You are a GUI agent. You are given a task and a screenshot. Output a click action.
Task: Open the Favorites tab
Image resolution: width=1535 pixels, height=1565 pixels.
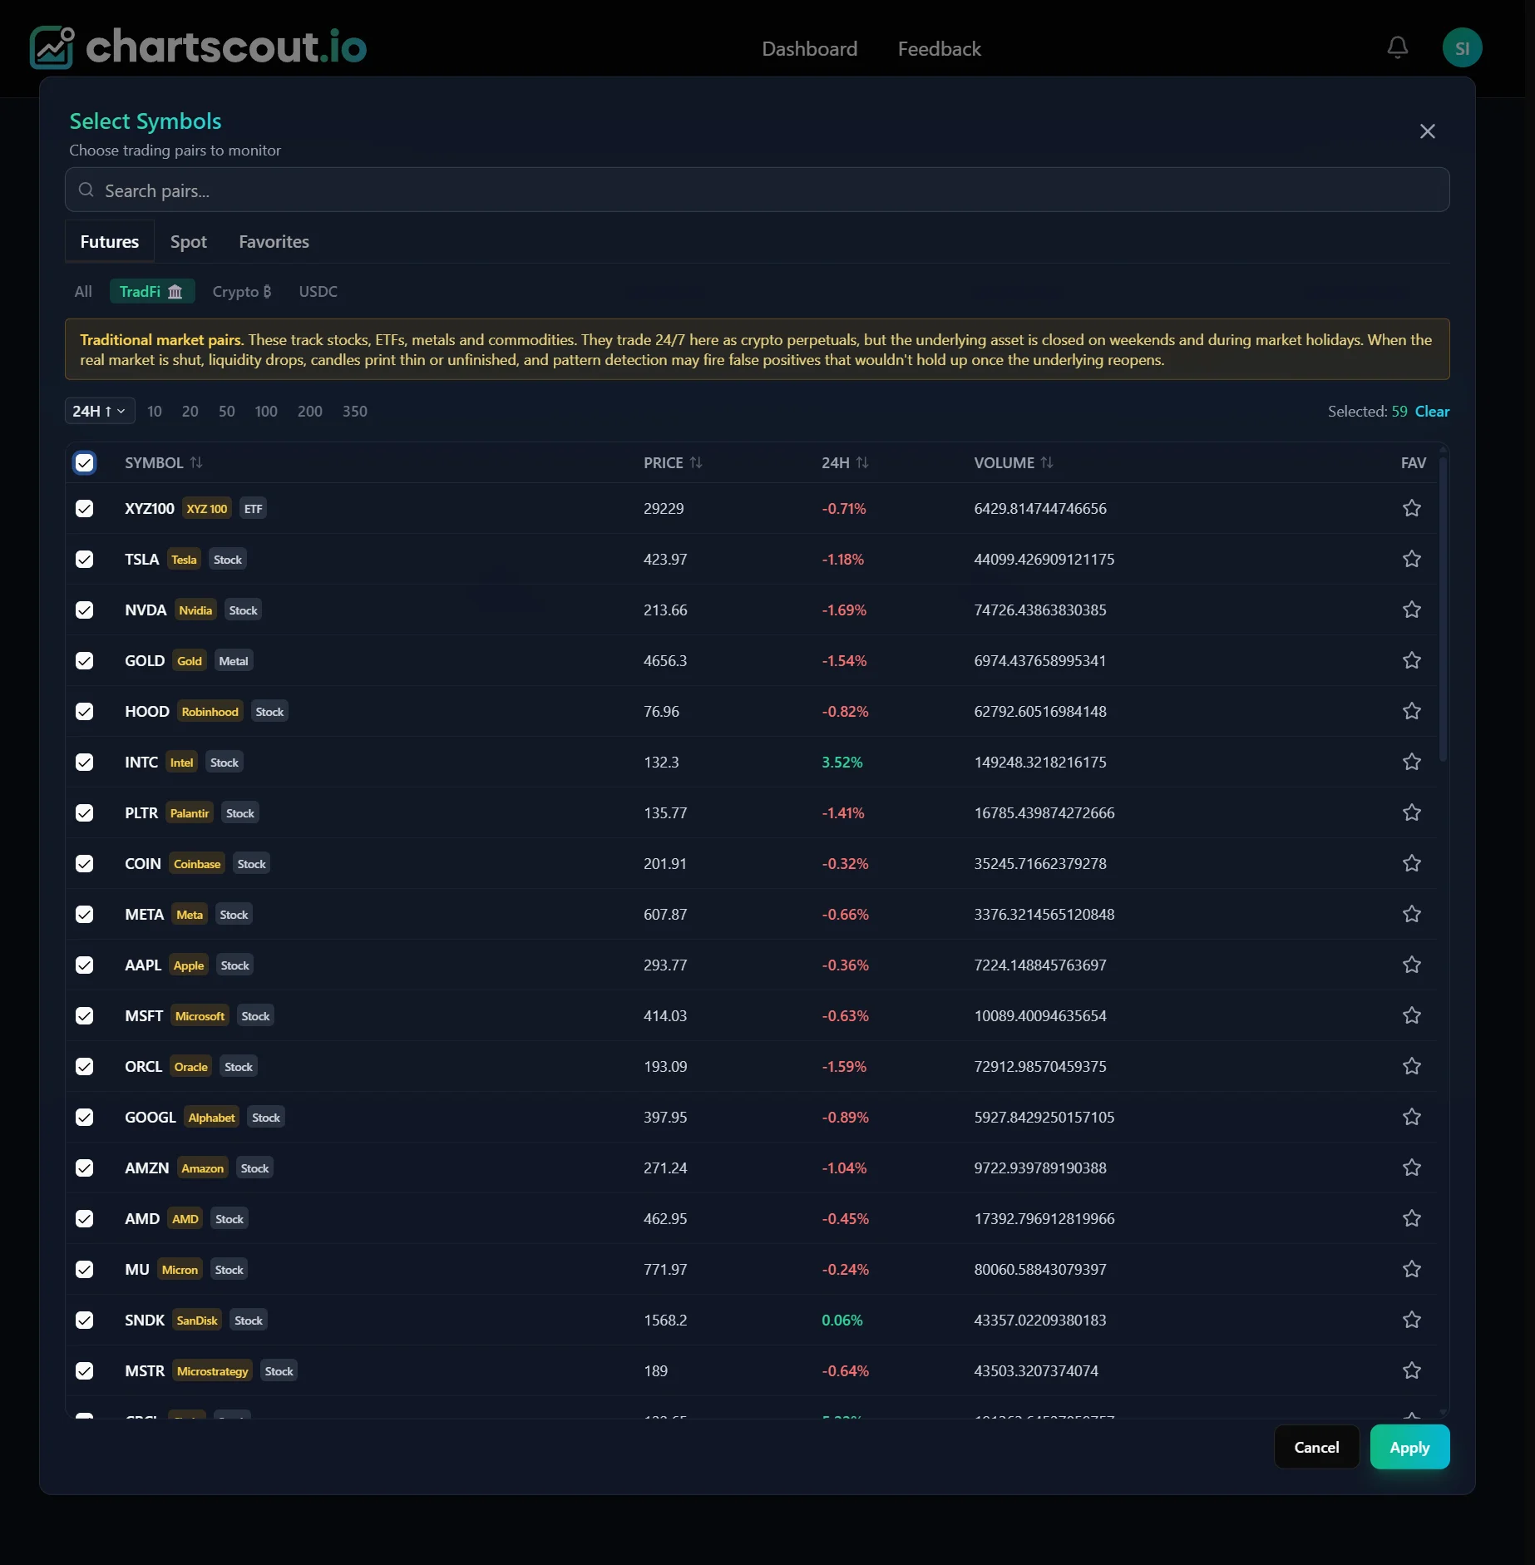[x=274, y=241]
